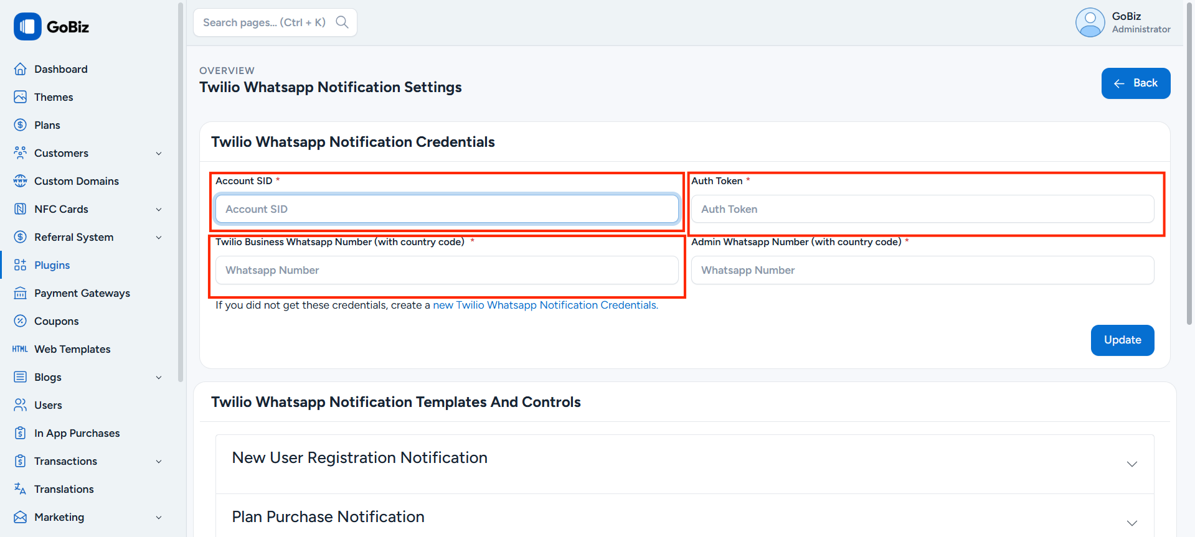1195x537 pixels.
Task: Open the Plugins menu item
Action: (x=52, y=265)
